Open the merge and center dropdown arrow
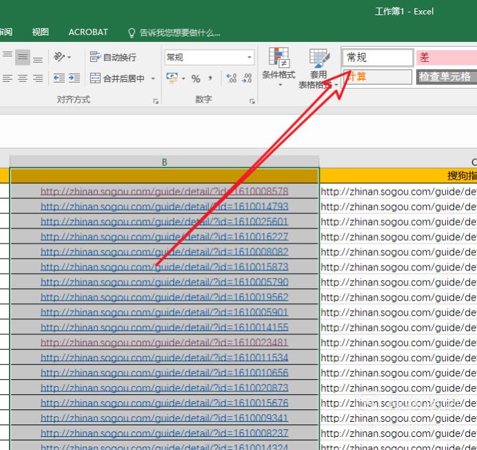 [x=153, y=79]
